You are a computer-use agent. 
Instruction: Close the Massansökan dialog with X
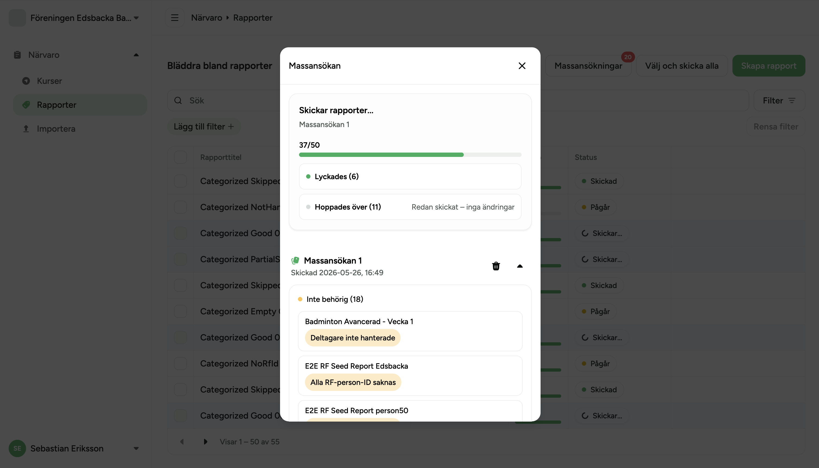(522, 66)
